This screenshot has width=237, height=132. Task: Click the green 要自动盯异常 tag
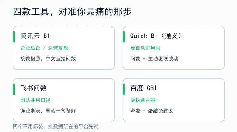[x=145, y=48]
